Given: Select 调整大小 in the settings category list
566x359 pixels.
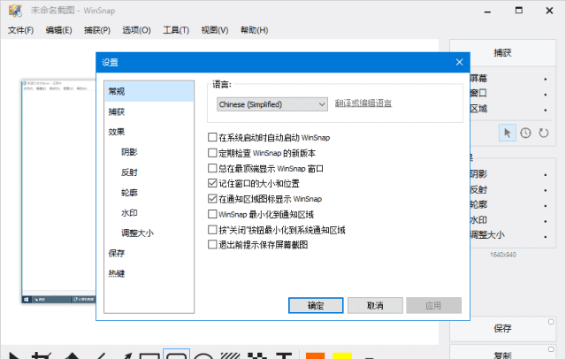Looking at the screenshot, I should (149, 233).
